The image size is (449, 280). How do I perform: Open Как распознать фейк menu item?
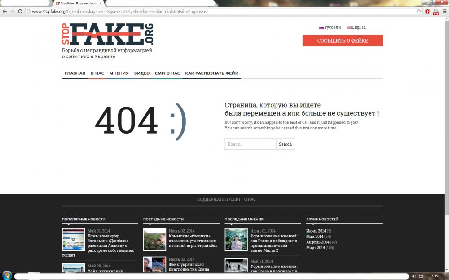point(211,73)
